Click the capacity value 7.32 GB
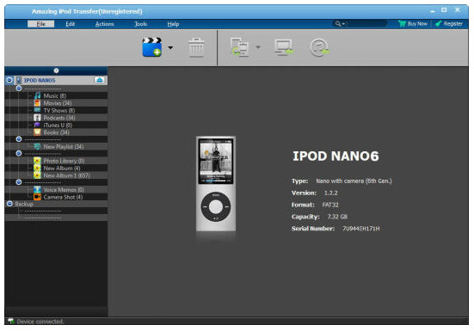This screenshot has width=474, height=331. [x=337, y=217]
